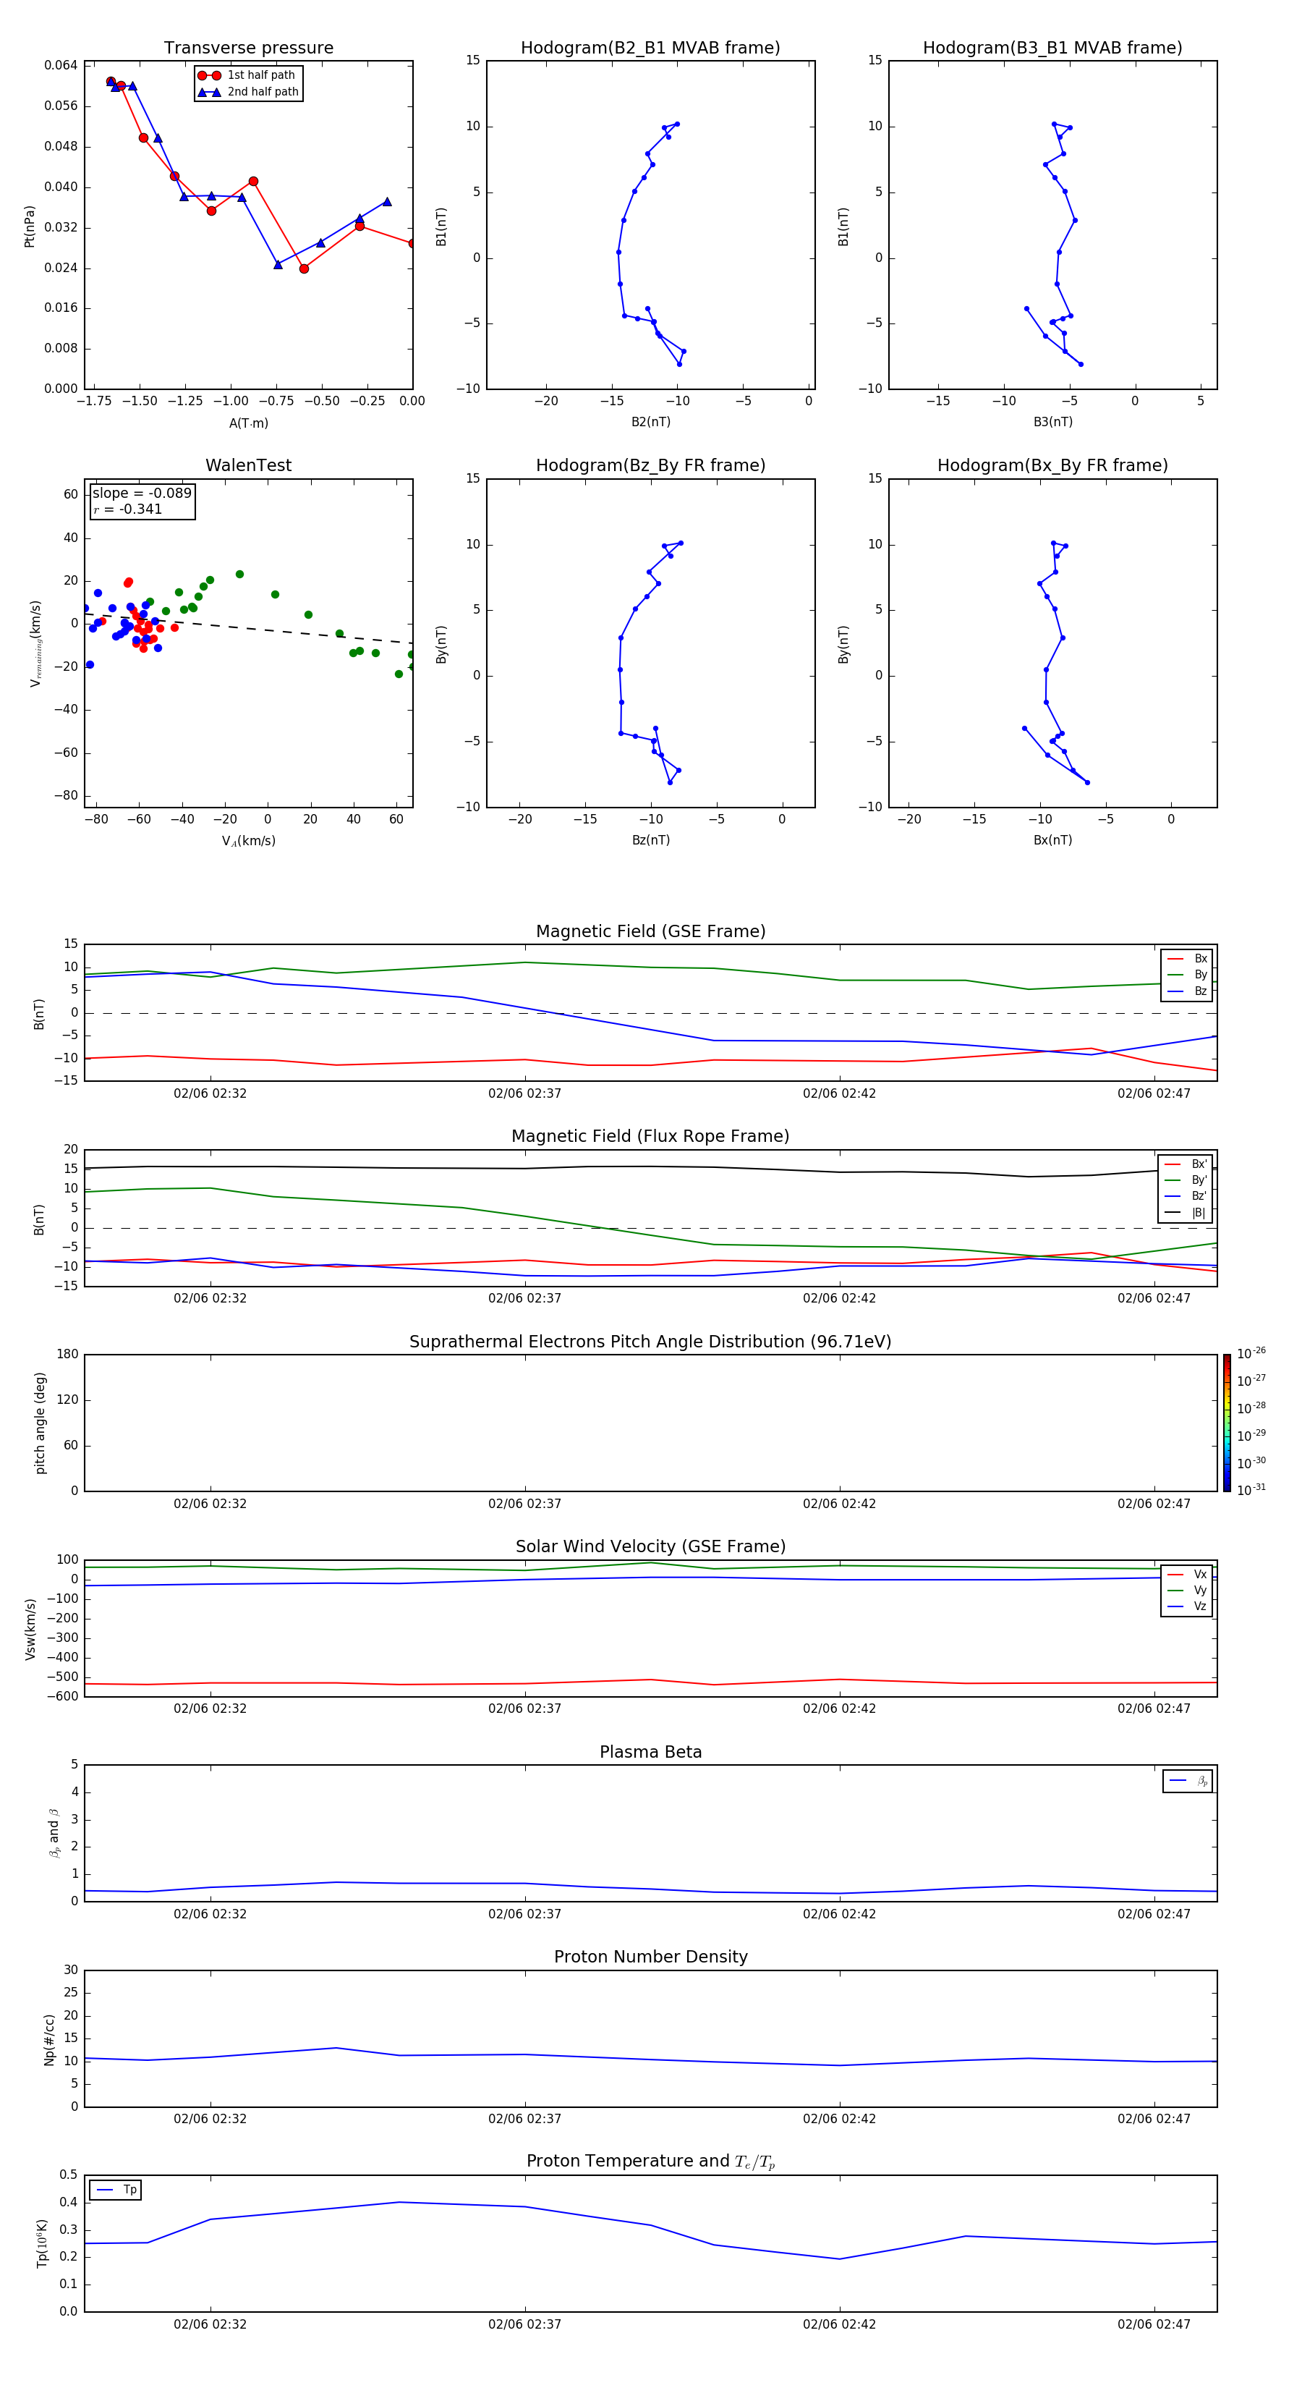Click the 'B3(nT)' axis label
The width and height of the screenshot is (1302, 2388).
coord(1052,422)
